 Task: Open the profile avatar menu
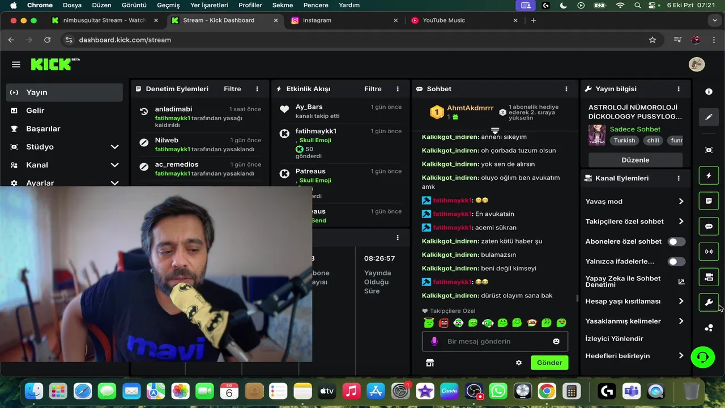(x=697, y=64)
